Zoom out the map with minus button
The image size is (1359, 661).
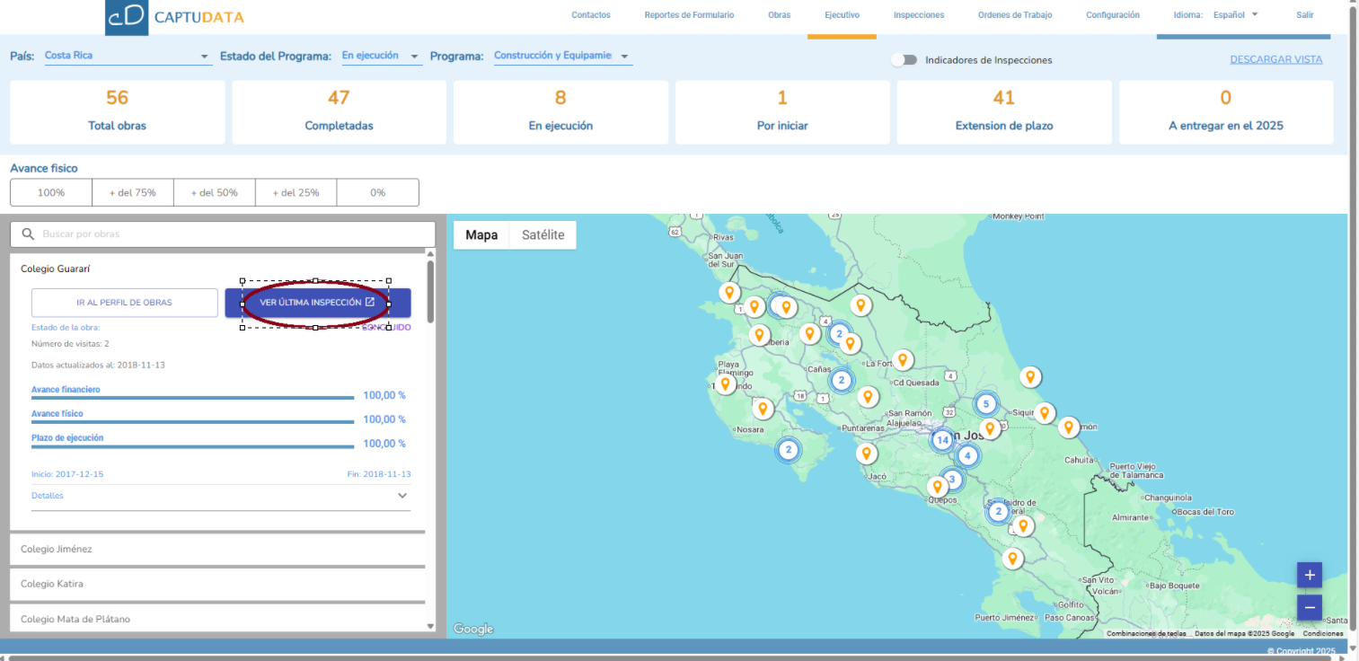click(x=1309, y=608)
